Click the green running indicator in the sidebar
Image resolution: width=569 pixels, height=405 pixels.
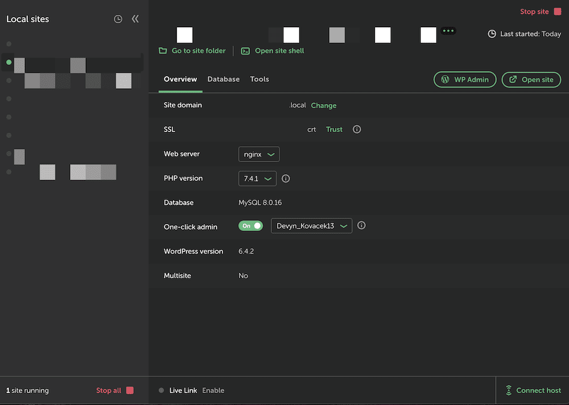[9, 62]
